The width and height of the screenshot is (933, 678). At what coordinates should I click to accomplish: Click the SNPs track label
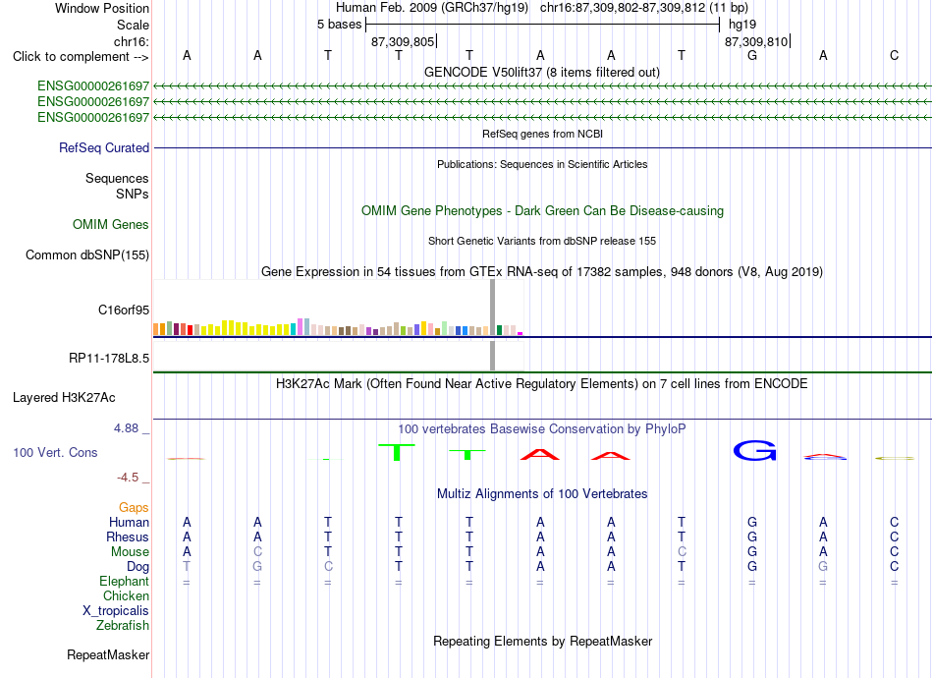[133, 194]
